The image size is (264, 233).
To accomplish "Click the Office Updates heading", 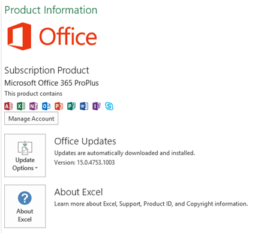I will click(x=85, y=141).
